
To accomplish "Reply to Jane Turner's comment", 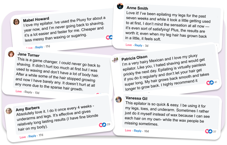I will [x=28, y=92].
